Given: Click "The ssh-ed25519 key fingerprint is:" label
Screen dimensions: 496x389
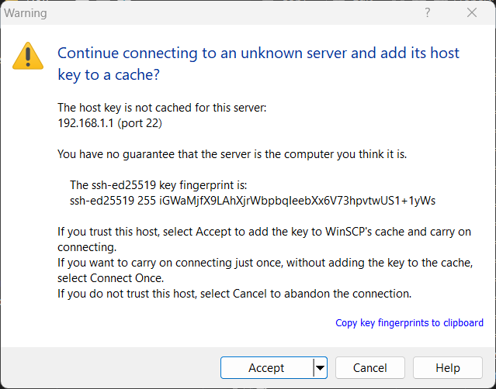Looking at the screenshot, I should [158, 185].
